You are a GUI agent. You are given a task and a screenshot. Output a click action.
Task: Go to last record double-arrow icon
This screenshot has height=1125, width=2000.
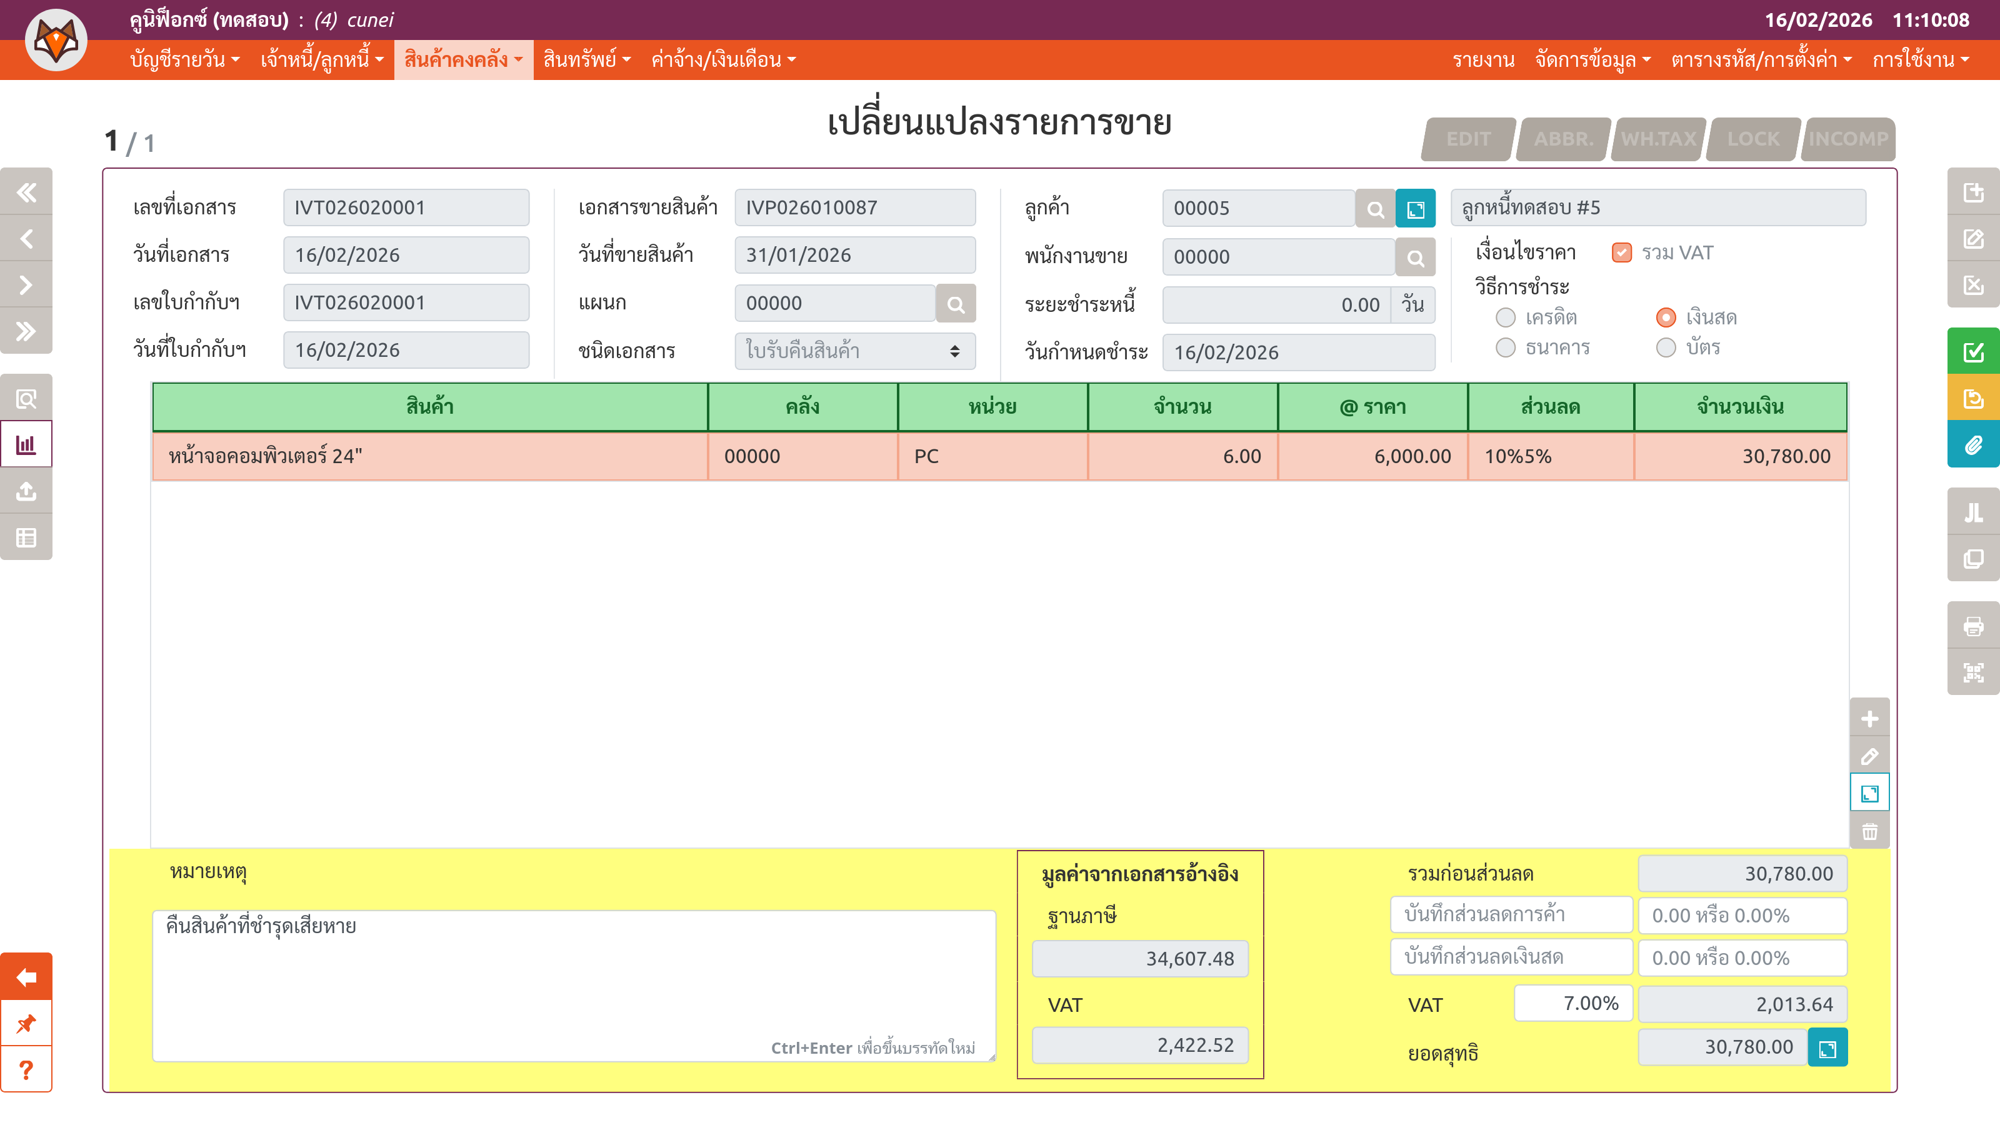coord(26,331)
